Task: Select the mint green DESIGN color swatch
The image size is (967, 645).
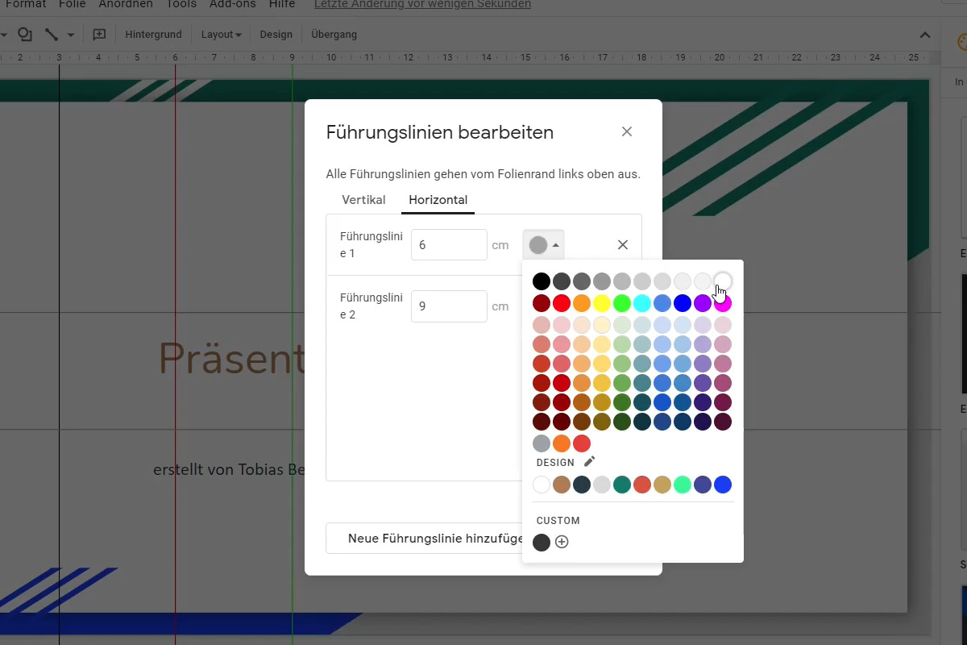Action: [683, 485]
